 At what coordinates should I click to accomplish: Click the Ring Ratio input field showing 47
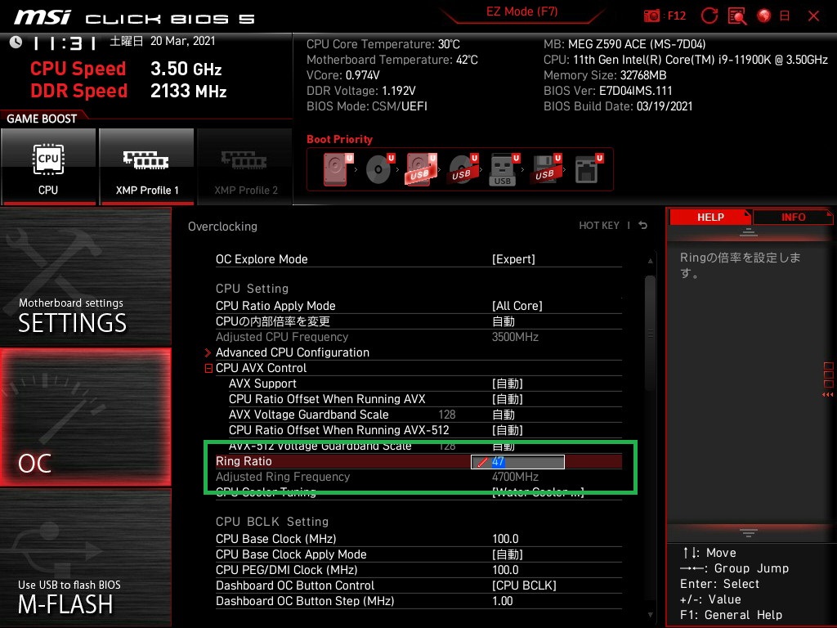[x=517, y=462]
